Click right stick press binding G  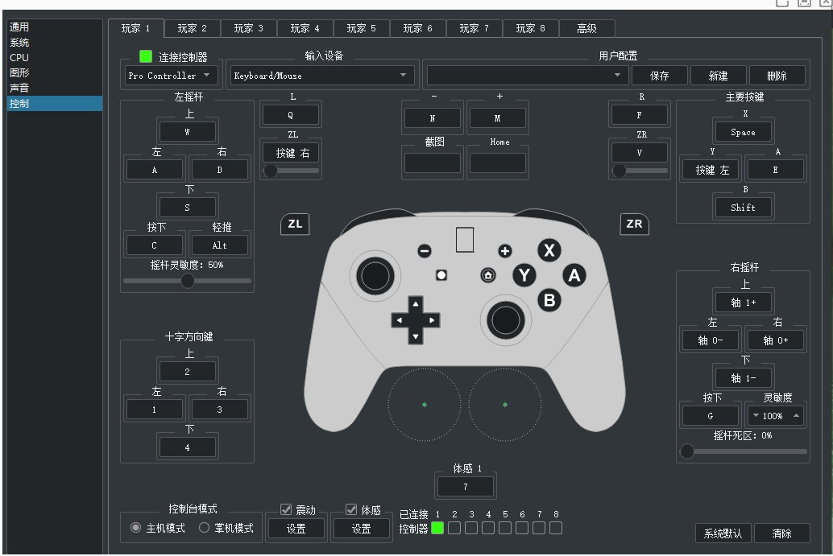tap(711, 416)
